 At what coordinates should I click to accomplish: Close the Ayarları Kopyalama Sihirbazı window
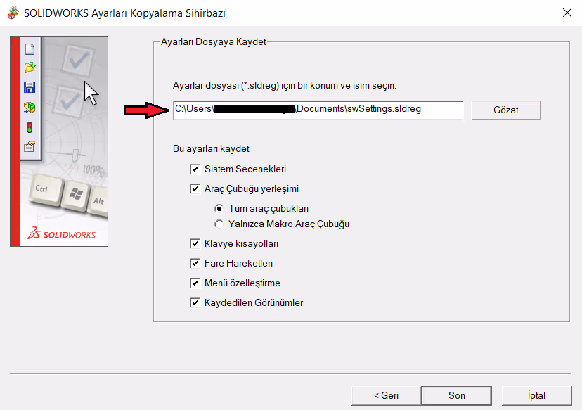567,13
